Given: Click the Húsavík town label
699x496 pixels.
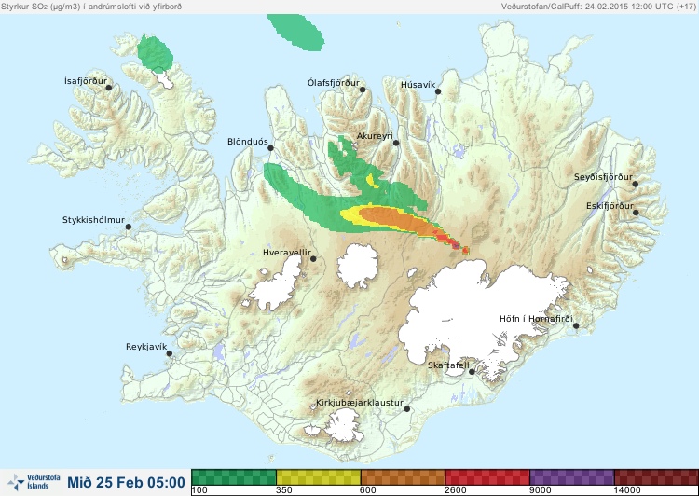Looking at the screenshot, I should 418,85.
